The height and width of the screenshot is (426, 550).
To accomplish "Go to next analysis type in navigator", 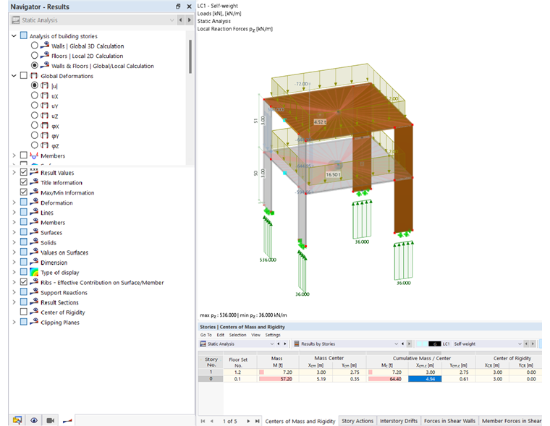I will tap(190, 20).
